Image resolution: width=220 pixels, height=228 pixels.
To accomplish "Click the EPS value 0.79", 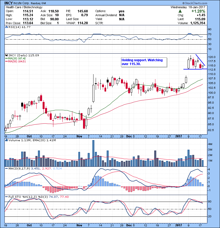I will tap(84, 15).
